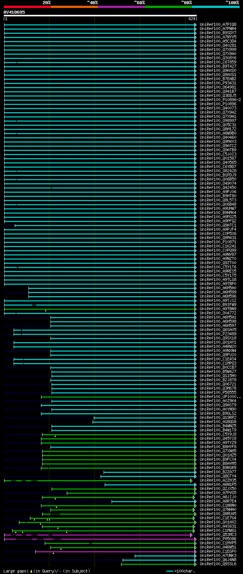Select label UniRef100_P85086
Viewport: 243px width, 574px height.
(218, 539)
